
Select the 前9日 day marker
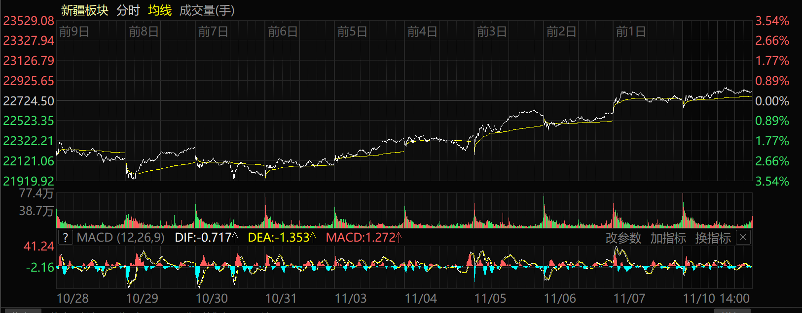[74, 32]
